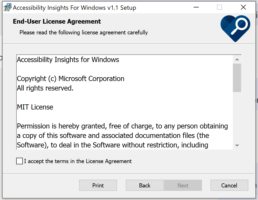258x200 pixels.
Task: Click the "I accept the terms" label text
Action: [x=78, y=161]
